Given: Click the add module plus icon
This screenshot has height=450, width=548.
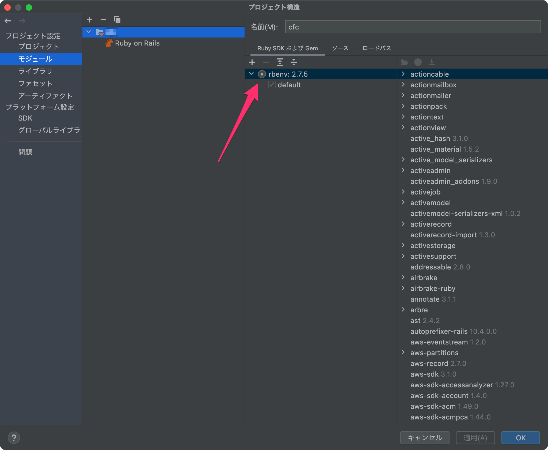Looking at the screenshot, I should click(89, 20).
